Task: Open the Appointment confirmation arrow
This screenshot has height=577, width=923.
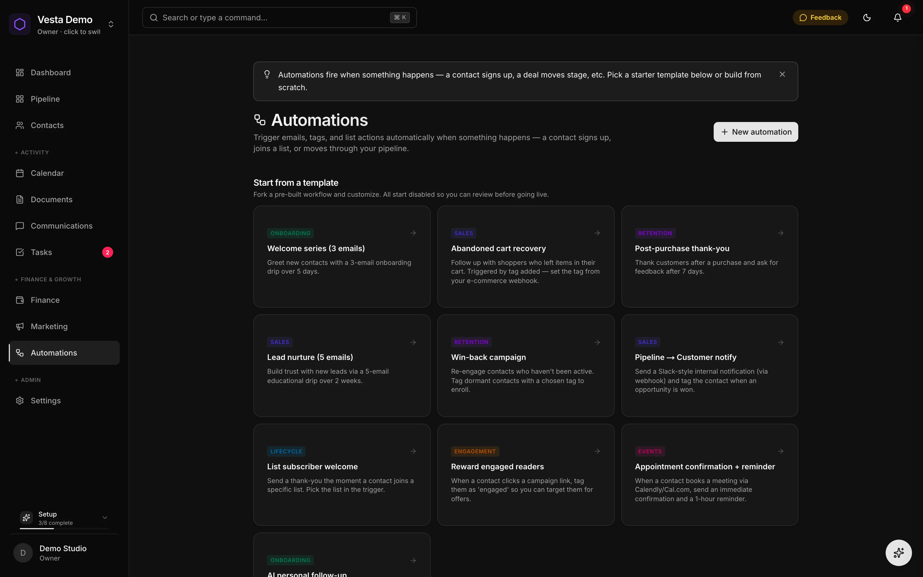Action: point(781,451)
